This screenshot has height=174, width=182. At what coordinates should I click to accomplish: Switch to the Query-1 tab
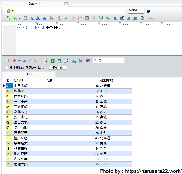(x=35, y=4)
